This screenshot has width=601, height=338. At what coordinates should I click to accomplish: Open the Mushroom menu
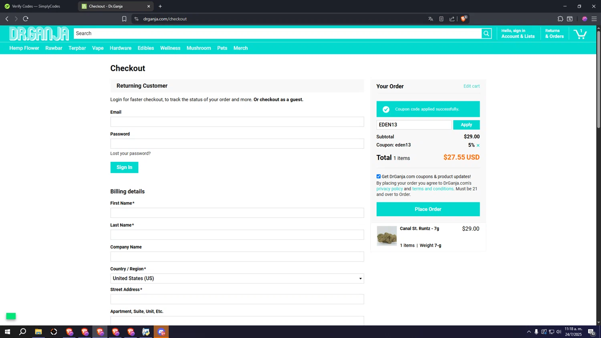pos(199,48)
